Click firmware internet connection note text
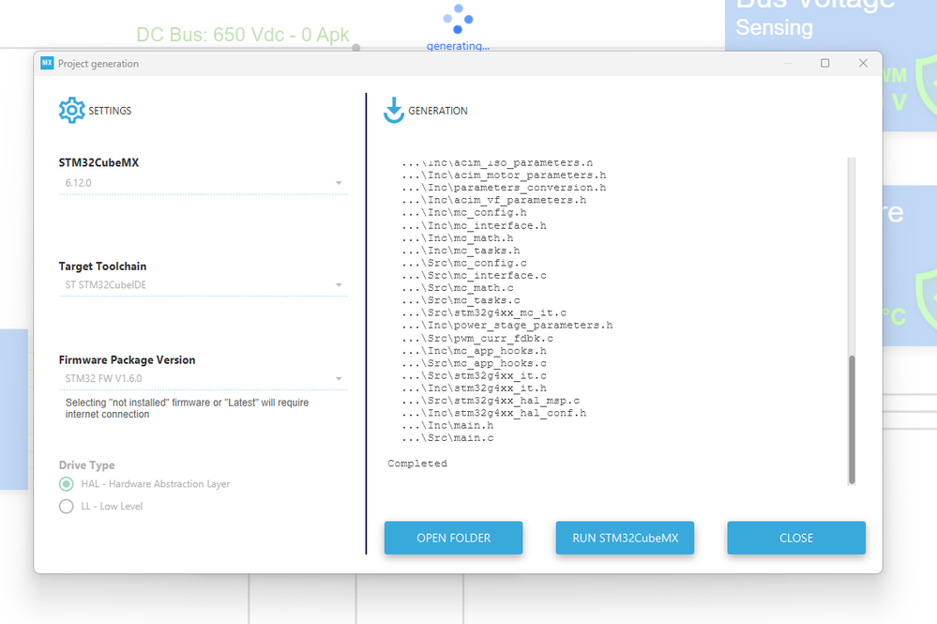 pyautogui.click(x=187, y=408)
